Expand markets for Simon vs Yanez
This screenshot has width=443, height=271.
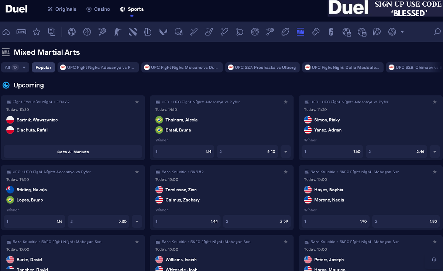[435, 152]
